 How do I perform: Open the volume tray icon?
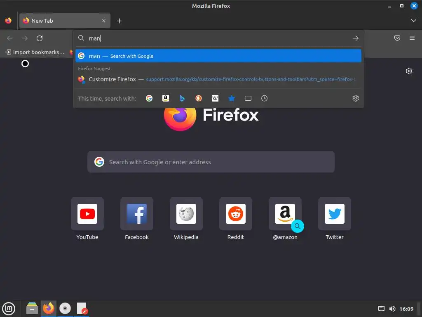pos(392,309)
